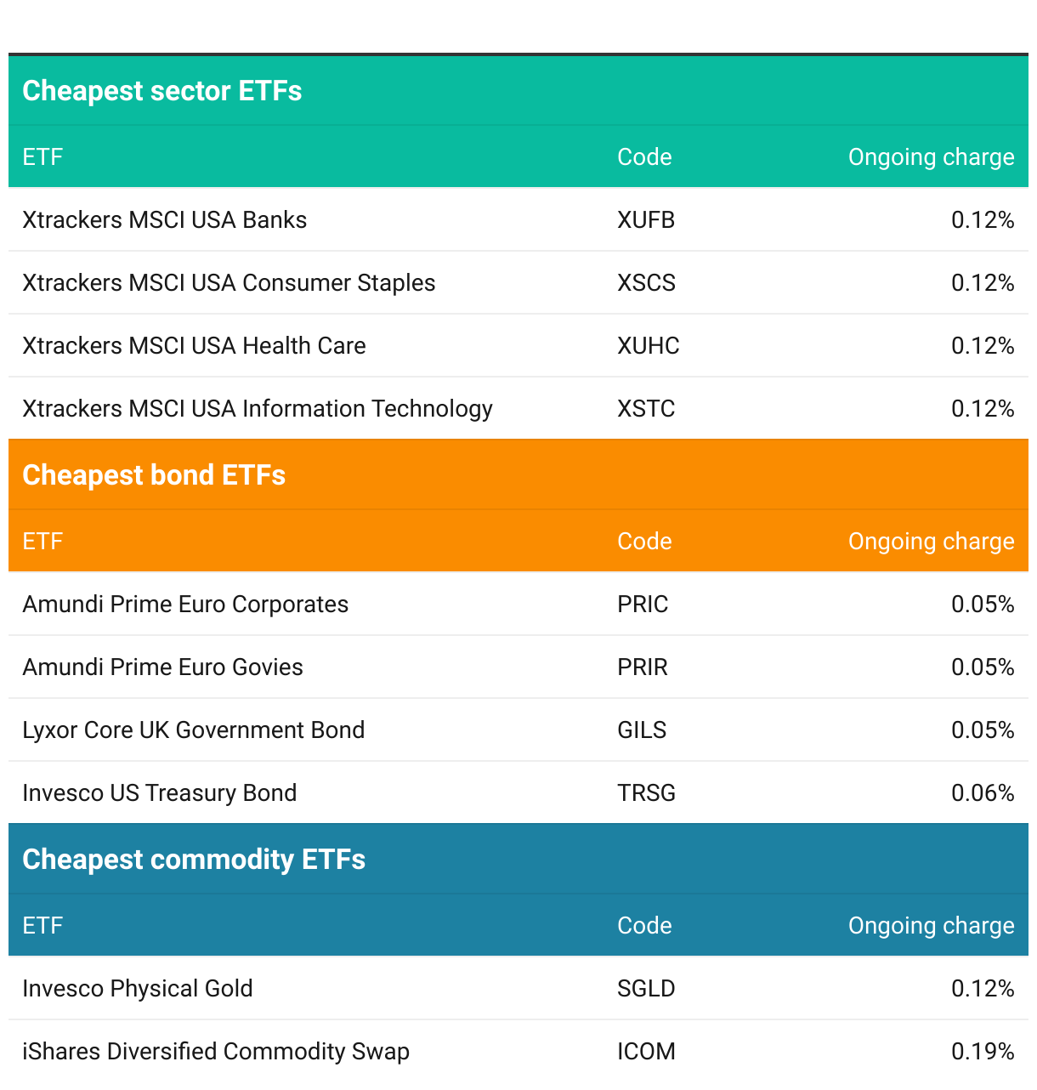This screenshot has width=1037, height=1090.
Task: Click the 0.19% ongoing charge value
Action: tap(983, 1052)
